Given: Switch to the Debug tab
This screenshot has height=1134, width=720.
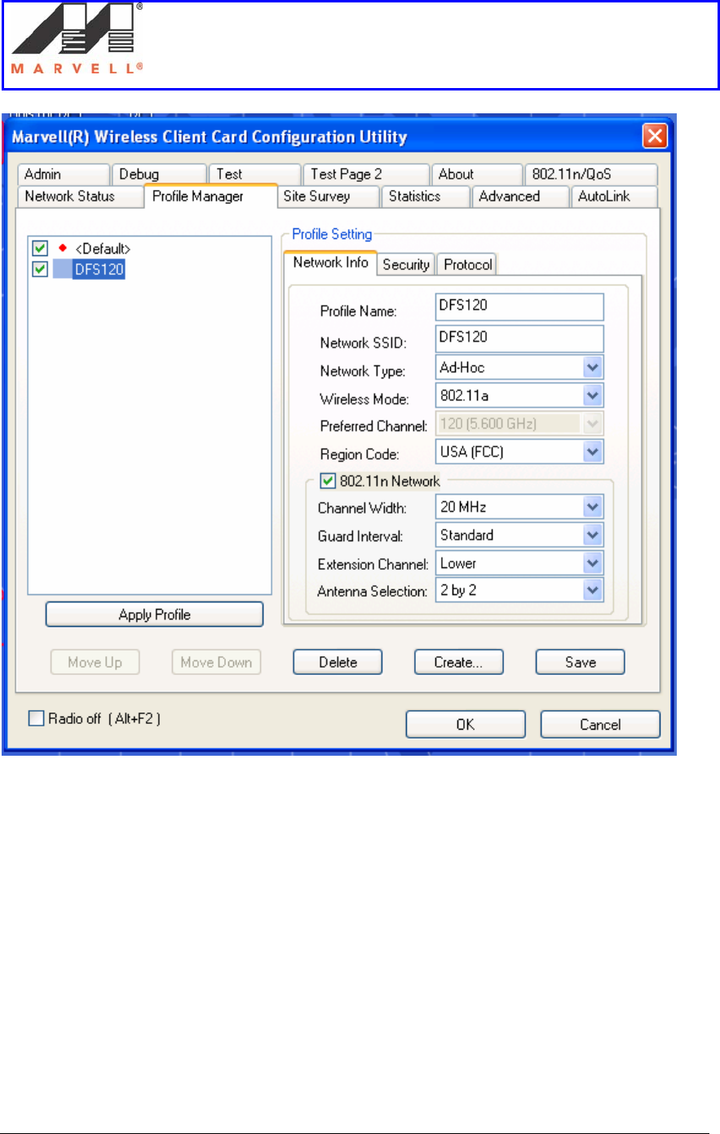Looking at the screenshot, I should [x=158, y=174].
